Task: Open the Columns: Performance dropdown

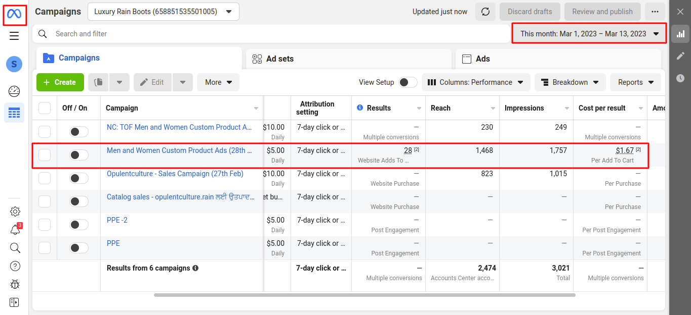Action: pos(475,82)
